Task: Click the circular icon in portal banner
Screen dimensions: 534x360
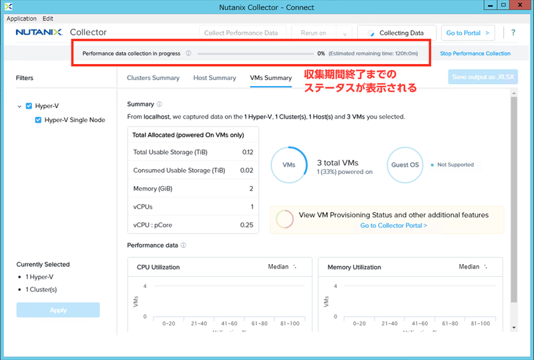Action: click(285, 219)
